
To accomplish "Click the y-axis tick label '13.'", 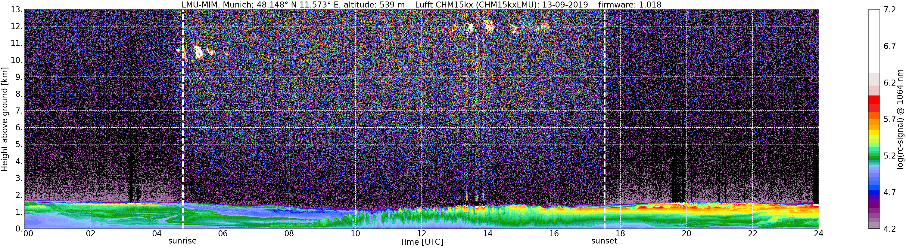I will coord(17,10).
